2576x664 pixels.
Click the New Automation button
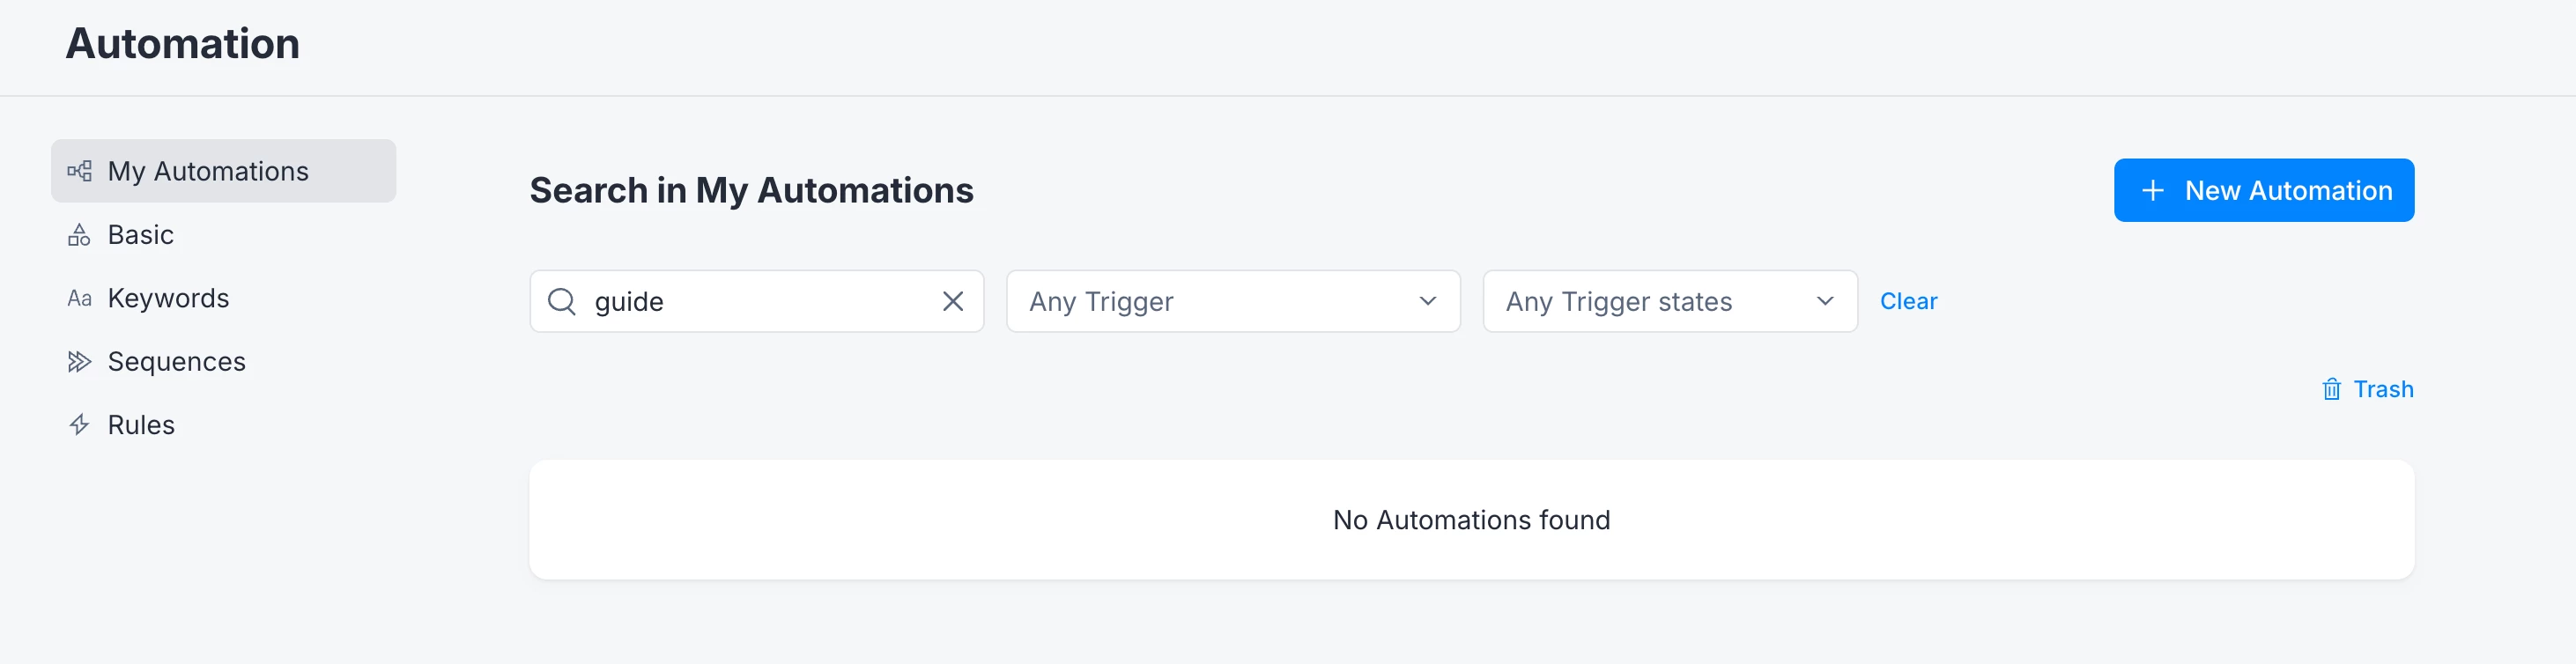2263,190
